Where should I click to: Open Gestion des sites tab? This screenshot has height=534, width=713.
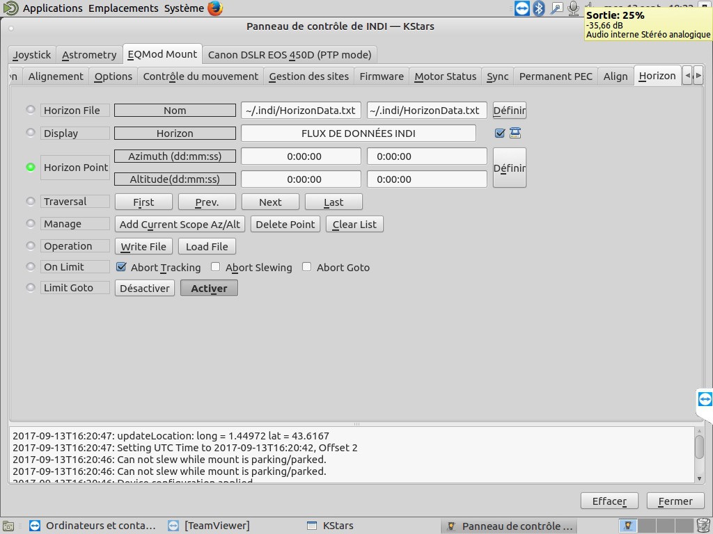[x=308, y=76]
